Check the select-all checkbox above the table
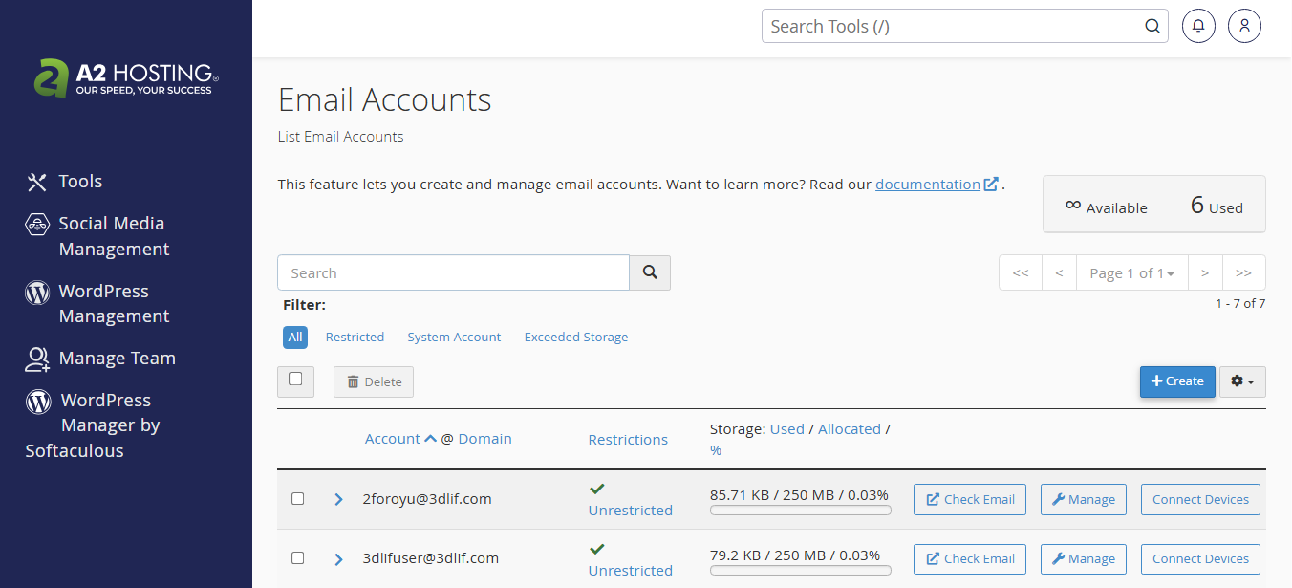The height and width of the screenshot is (588, 1292). tap(295, 381)
